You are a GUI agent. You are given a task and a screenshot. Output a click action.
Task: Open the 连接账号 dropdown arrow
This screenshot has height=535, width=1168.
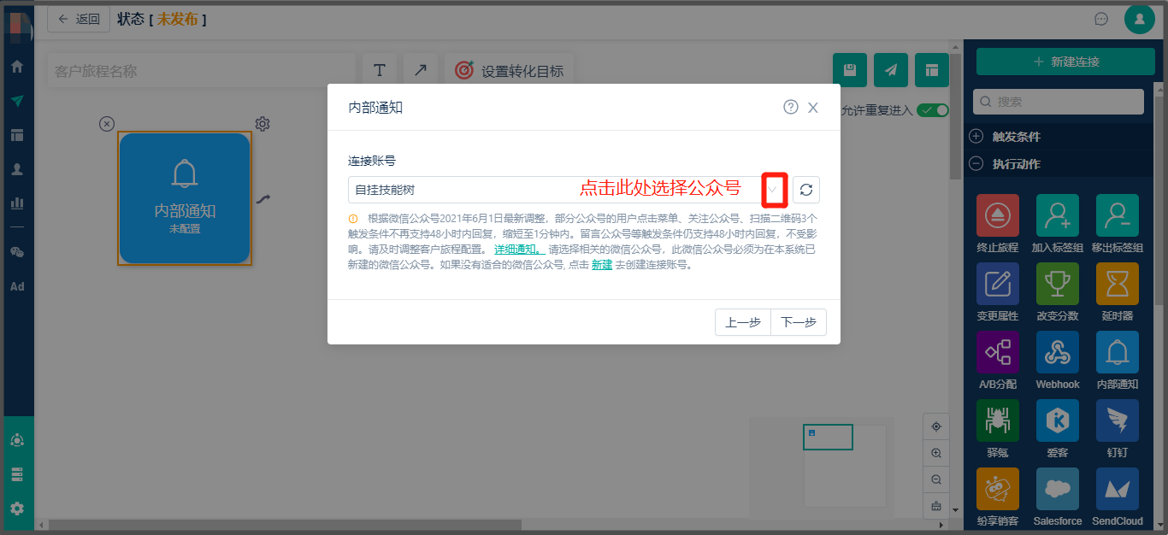(774, 190)
